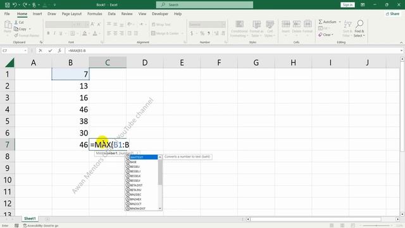Open the File menu
405x228 pixels.
coord(7,14)
